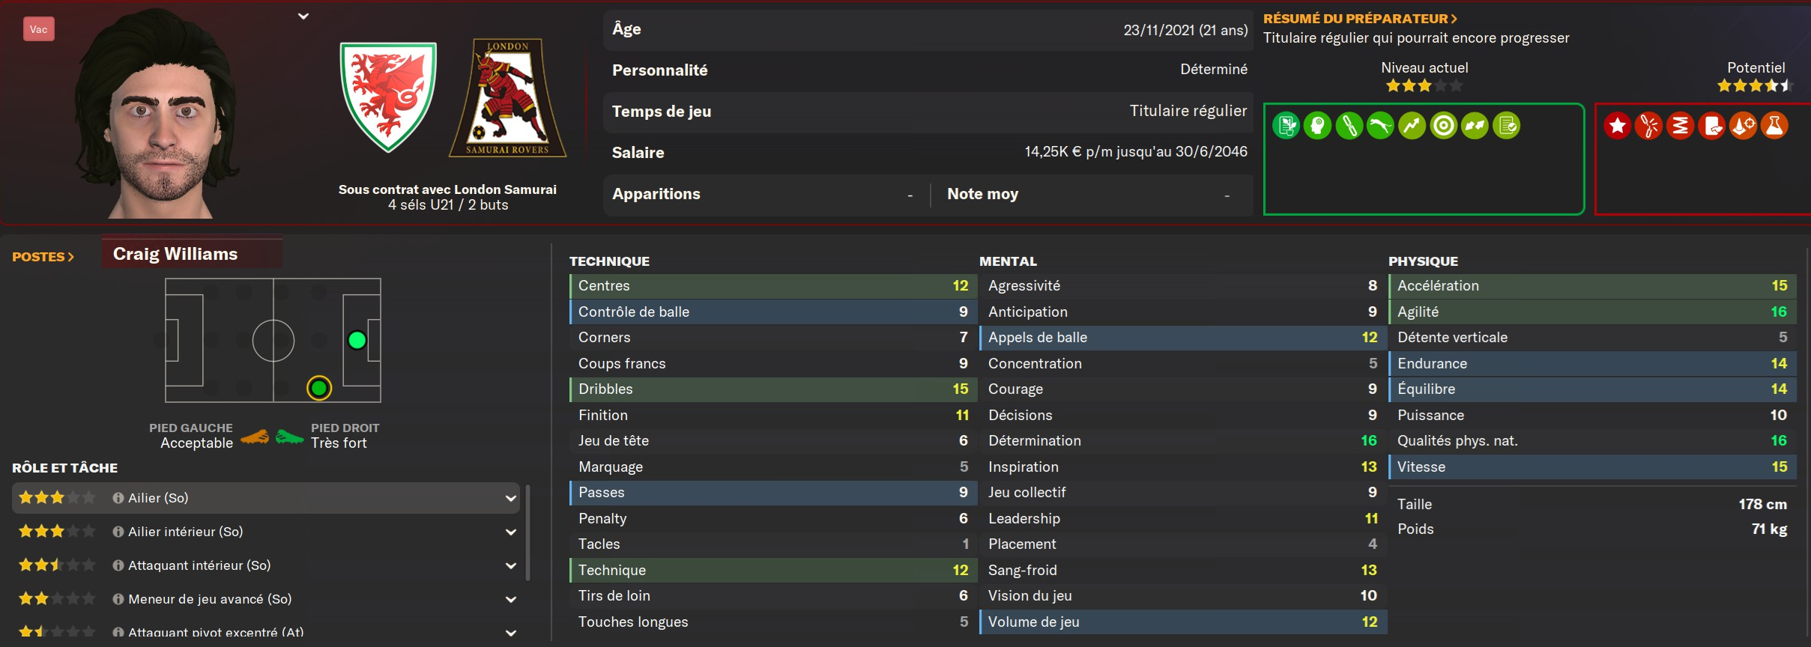The width and height of the screenshot is (1811, 647).
Task: Select the Craig Williams tab
Action: tap(192, 254)
